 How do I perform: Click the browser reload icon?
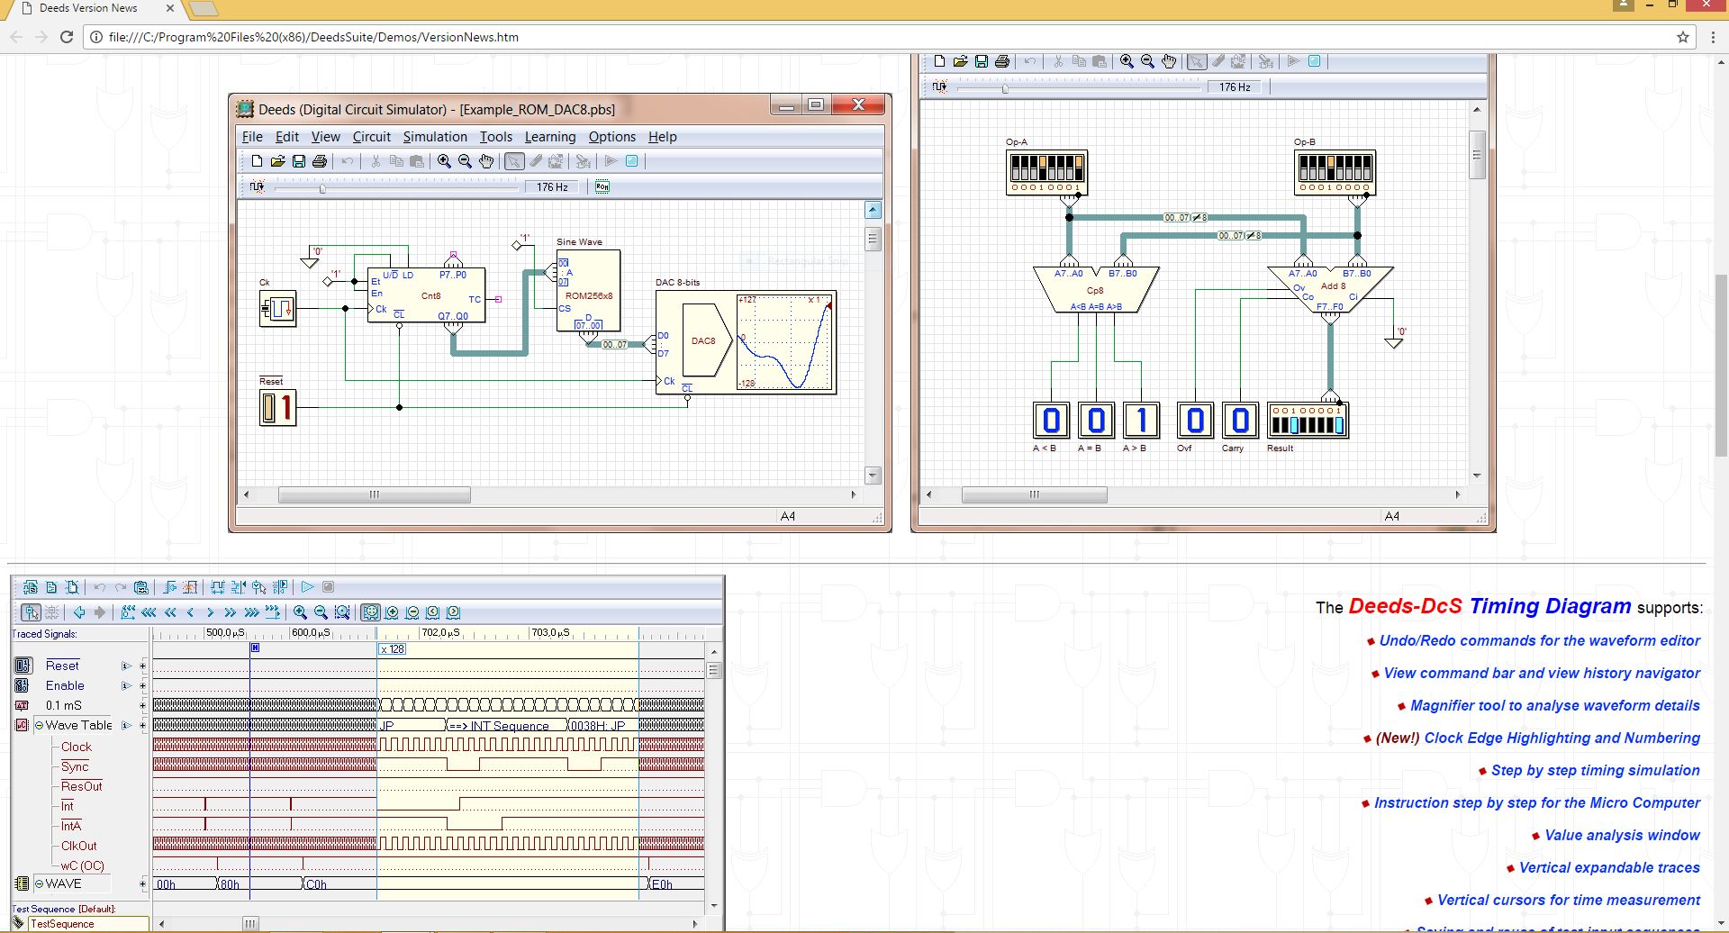[66, 37]
